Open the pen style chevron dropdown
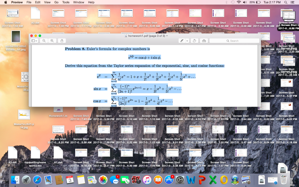Screen dimensions: 299x187 click(187, 41)
